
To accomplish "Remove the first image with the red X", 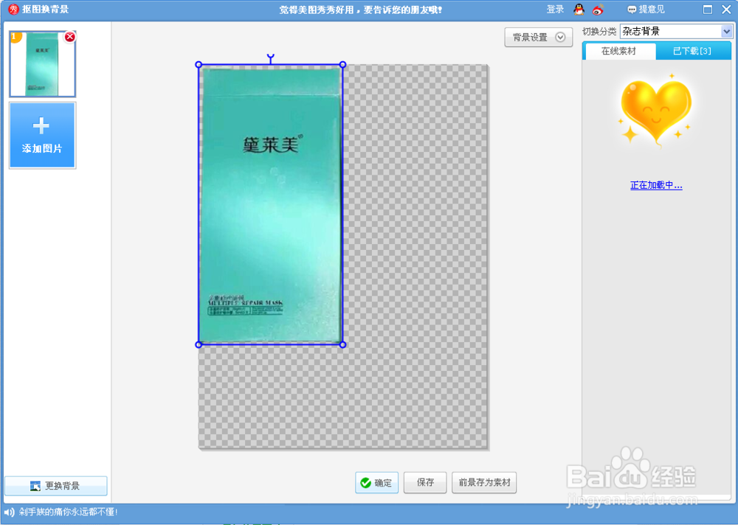I will (69, 37).
